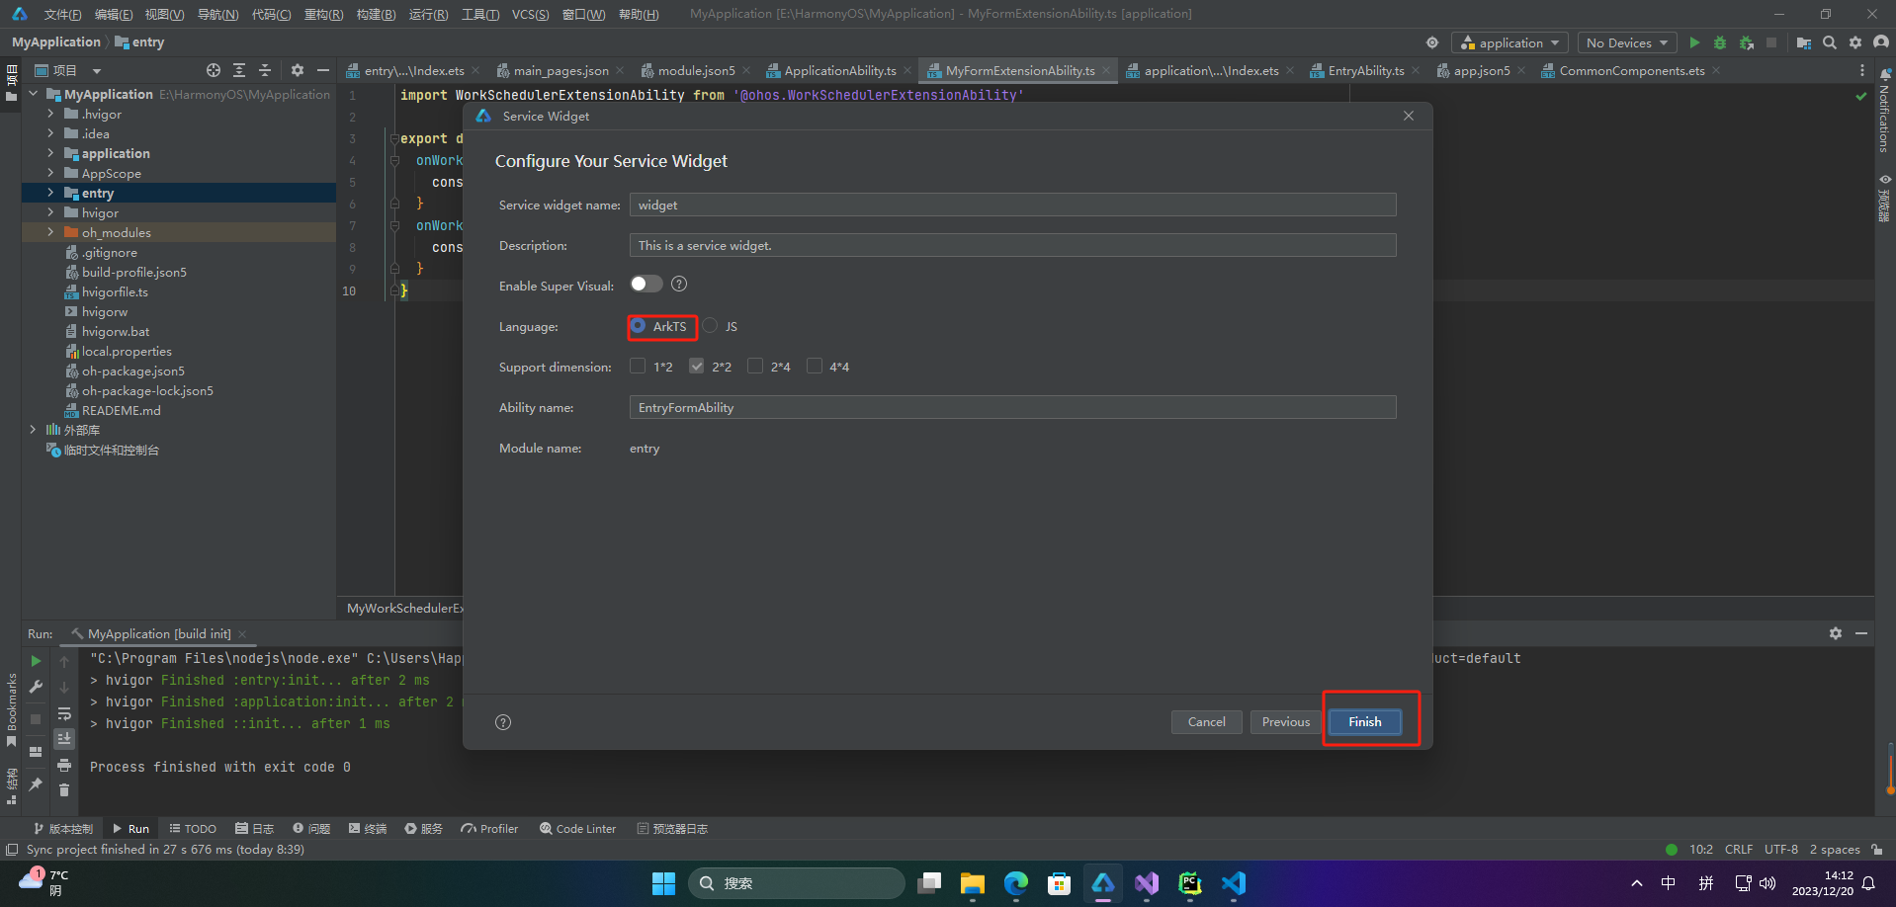This screenshot has height=907, width=1896.
Task: Click the help icon at dialog bottom-left
Action: click(x=503, y=722)
